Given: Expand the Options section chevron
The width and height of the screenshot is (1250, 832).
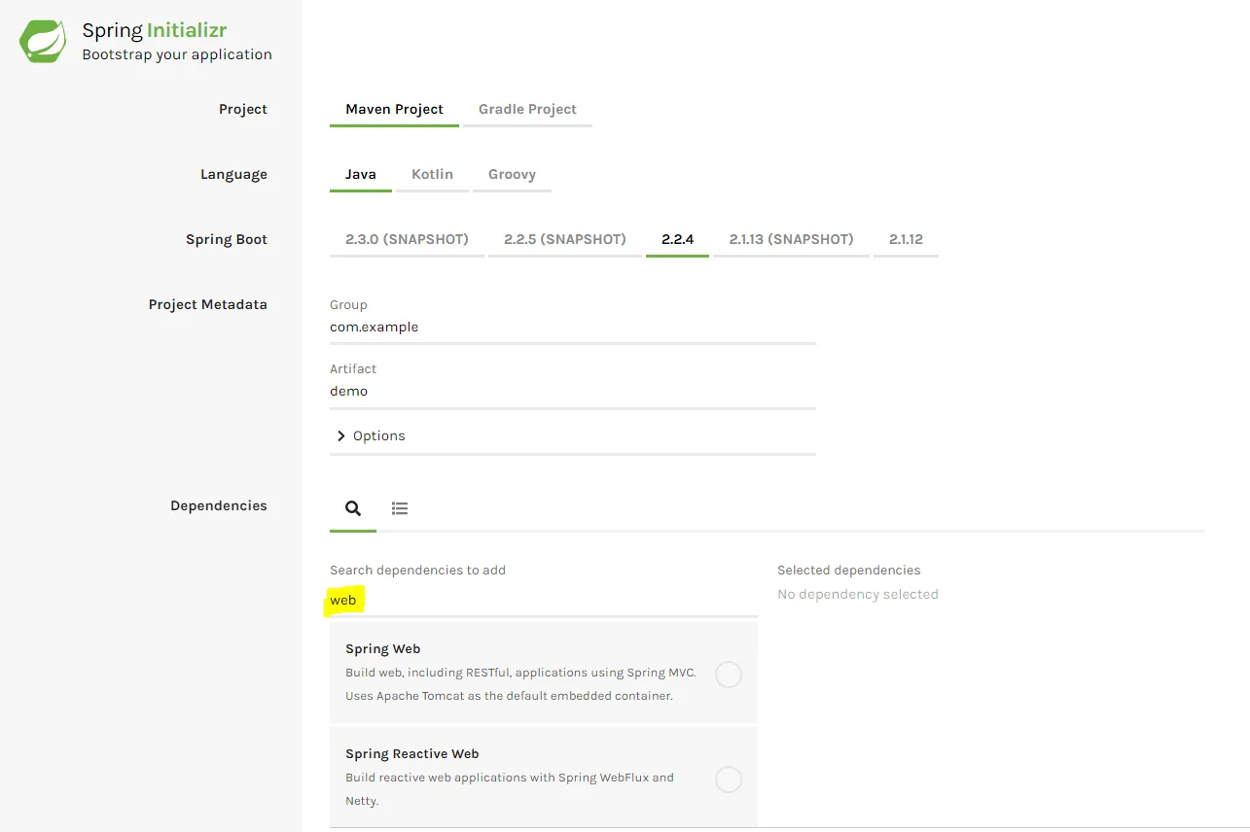Looking at the screenshot, I should (340, 436).
